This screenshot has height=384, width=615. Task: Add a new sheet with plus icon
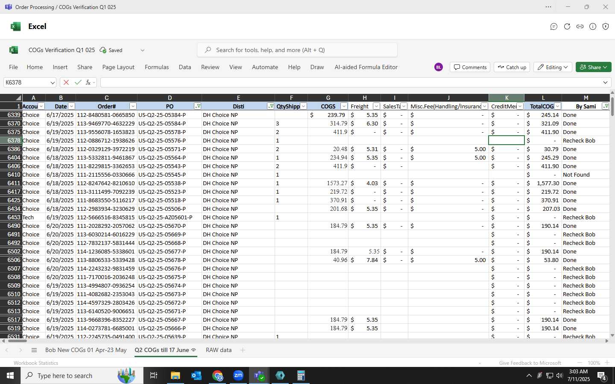243,350
